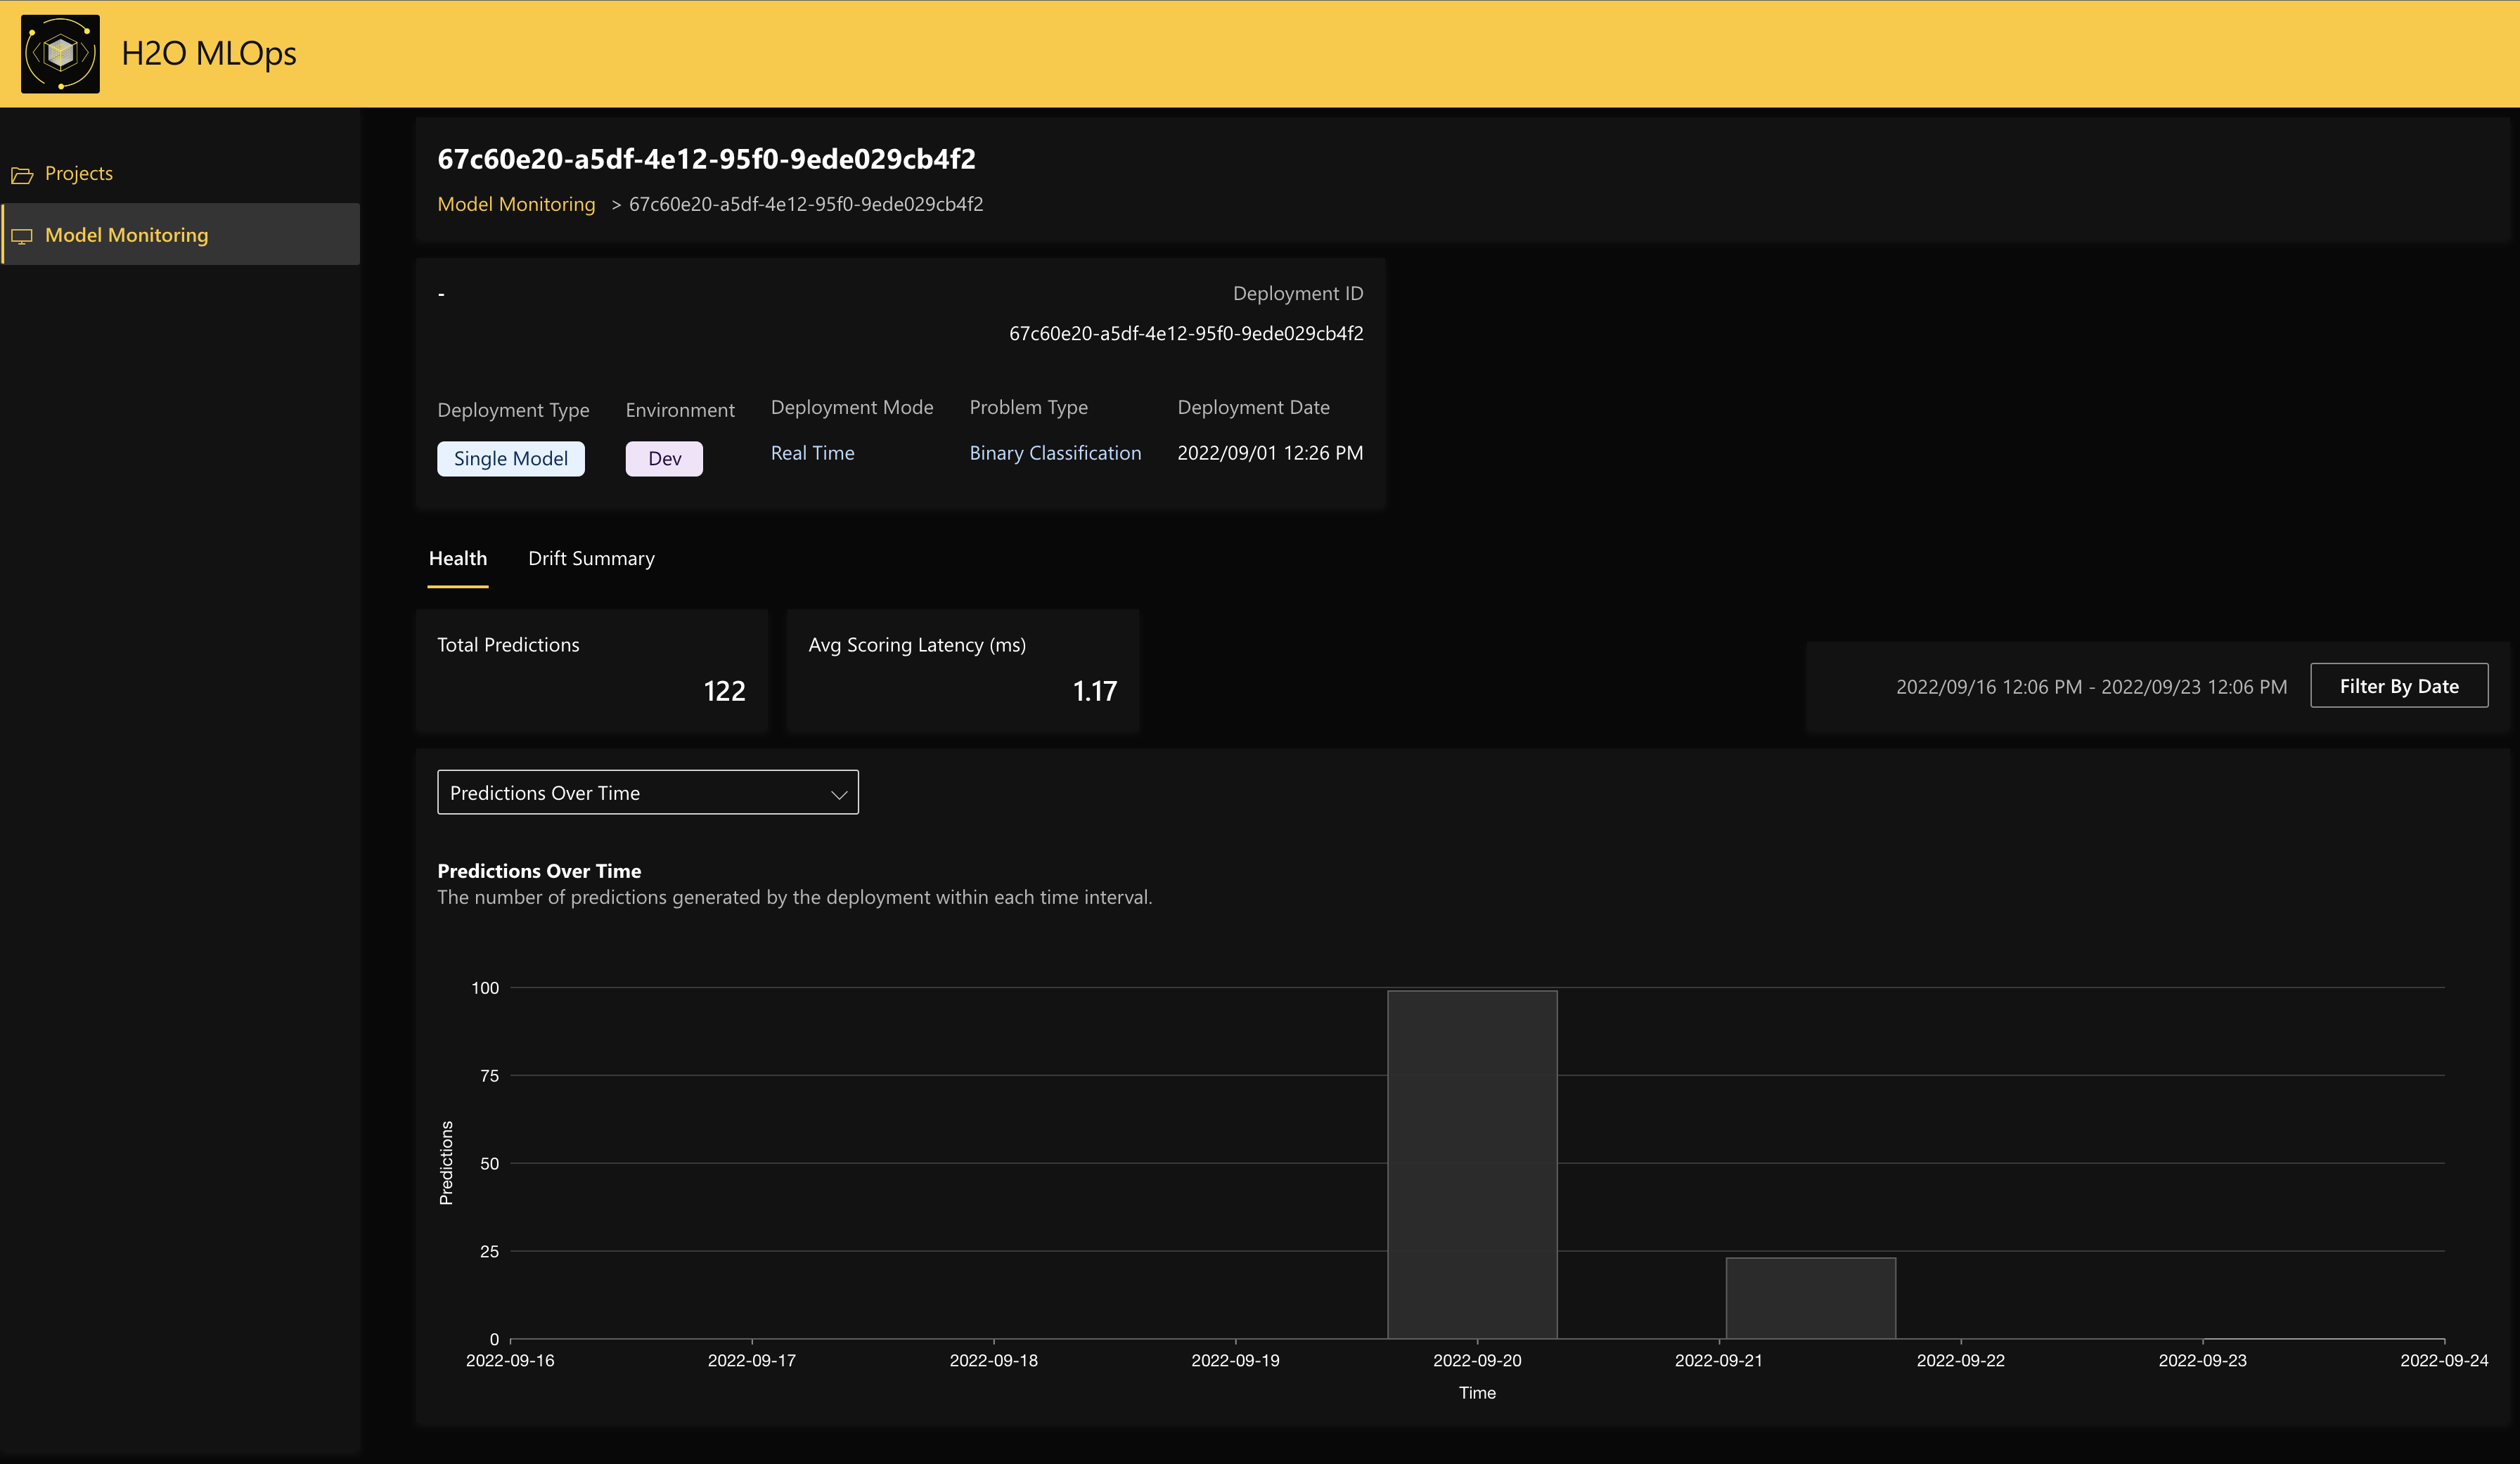Click the Problem Type column label
Image resolution: width=2520 pixels, height=1464 pixels.
(x=1028, y=407)
